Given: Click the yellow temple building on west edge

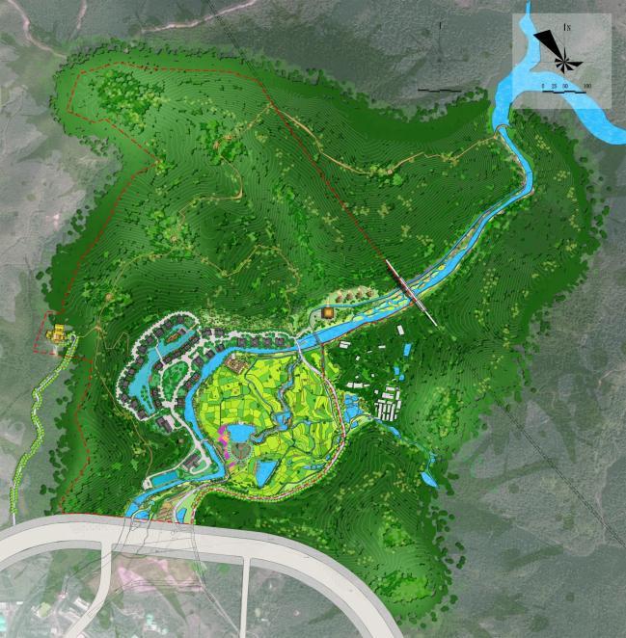Looking at the screenshot, I should (x=57, y=333).
